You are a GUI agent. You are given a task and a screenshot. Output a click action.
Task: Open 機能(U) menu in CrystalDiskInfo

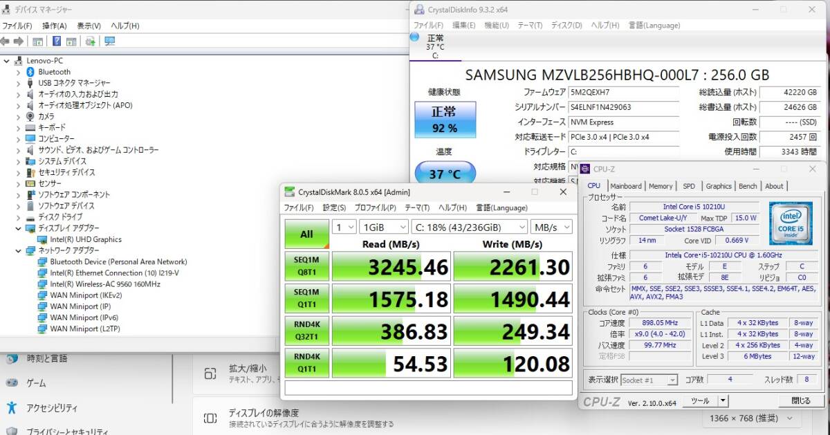[x=497, y=25]
